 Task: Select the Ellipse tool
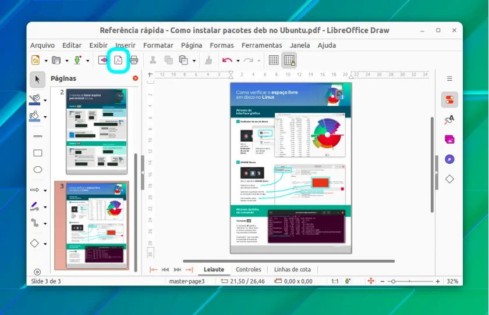(x=38, y=170)
